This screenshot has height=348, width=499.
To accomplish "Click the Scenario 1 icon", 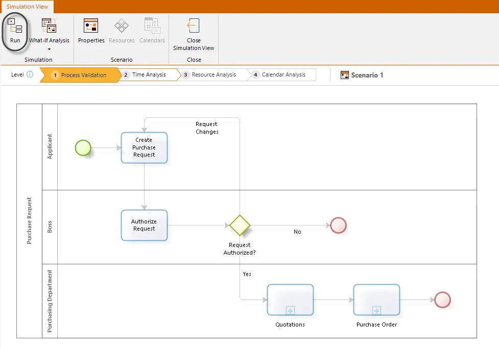I will pyautogui.click(x=345, y=75).
